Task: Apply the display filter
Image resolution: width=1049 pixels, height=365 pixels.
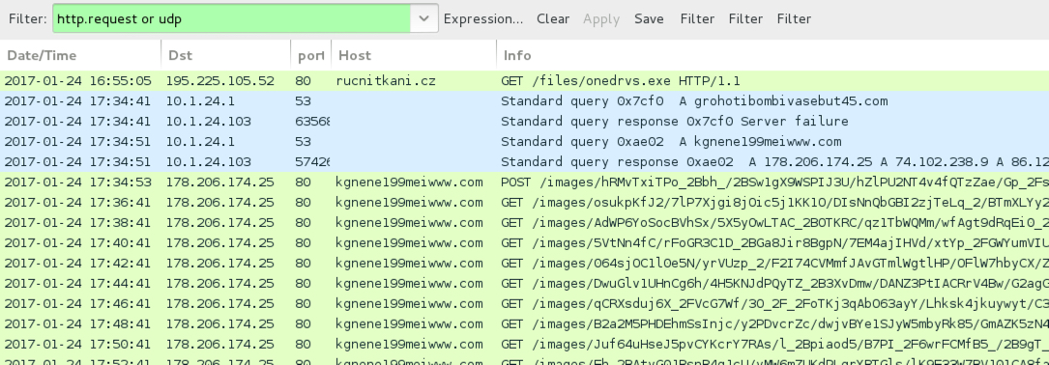Action: pyautogui.click(x=600, y=18)
